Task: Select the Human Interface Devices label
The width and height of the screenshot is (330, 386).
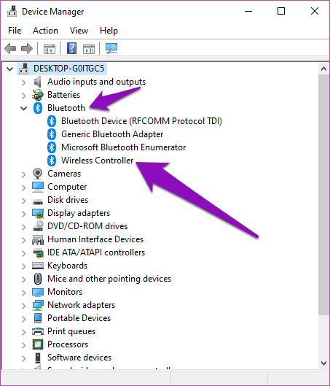Action: [95, 239]
